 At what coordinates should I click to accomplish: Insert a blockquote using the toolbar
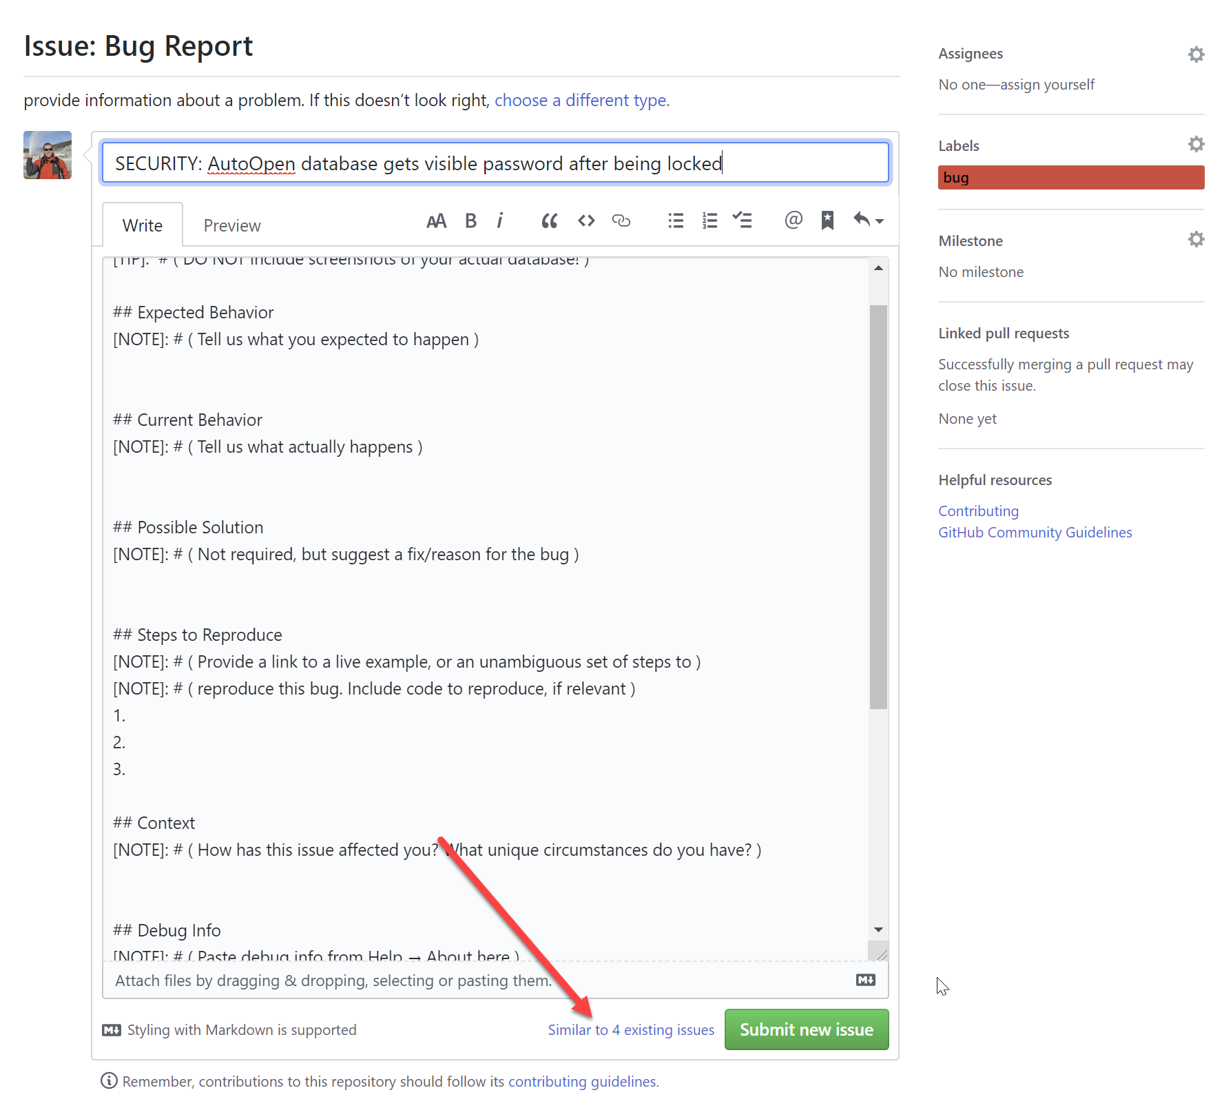click(x=549, y=220)
